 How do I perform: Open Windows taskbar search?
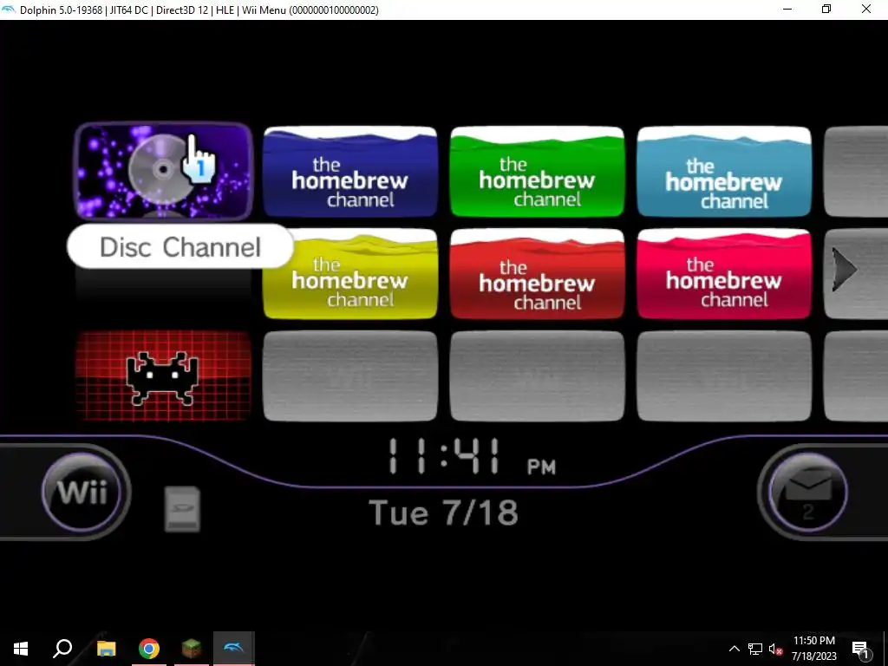[62, 649]
